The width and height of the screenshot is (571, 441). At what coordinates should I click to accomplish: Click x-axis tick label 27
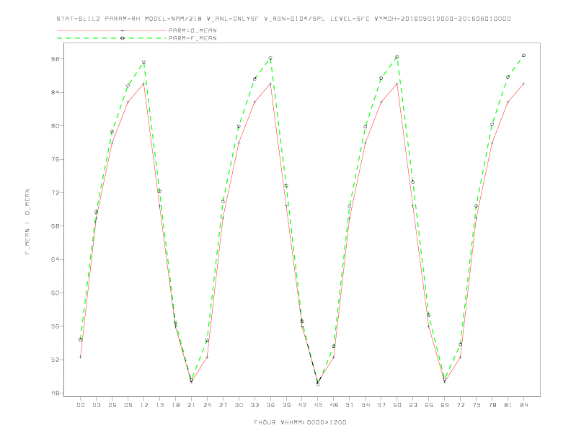point(223,405)
